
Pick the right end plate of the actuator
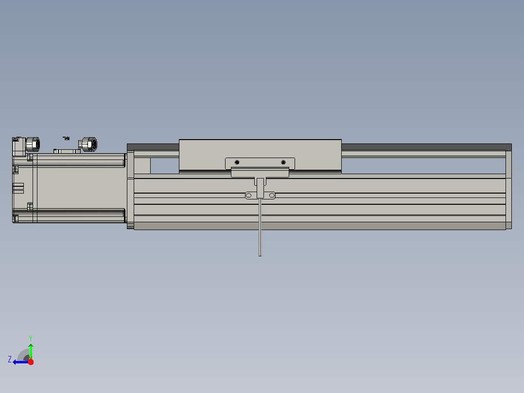coord(508,190)
